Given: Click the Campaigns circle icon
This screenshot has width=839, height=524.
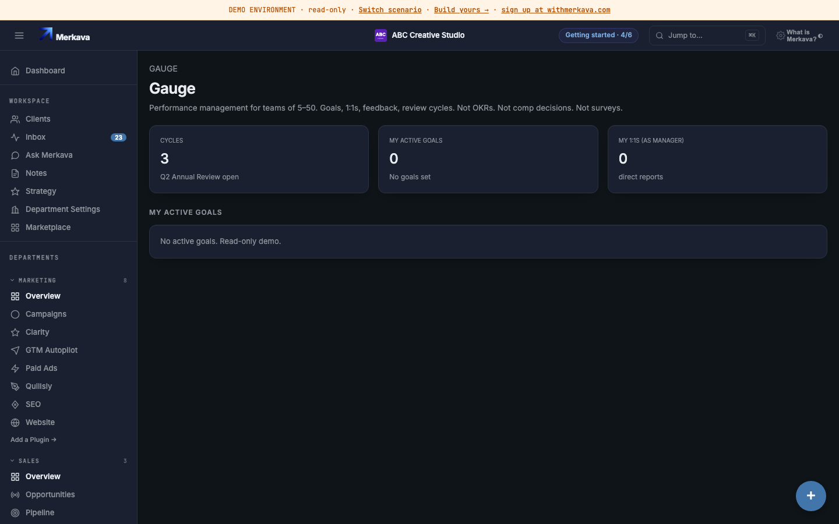Looking at the screenshot, I should (x=15, y=314).
